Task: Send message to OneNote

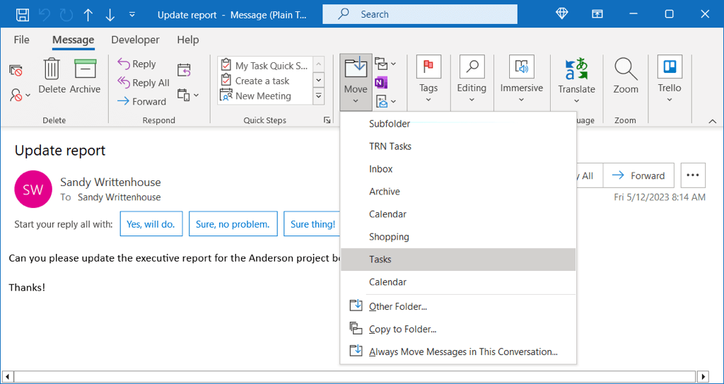Action: (381, 83)
